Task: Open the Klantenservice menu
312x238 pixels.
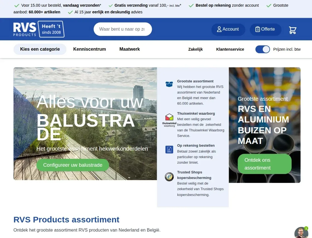Action: tap(230, 49)
